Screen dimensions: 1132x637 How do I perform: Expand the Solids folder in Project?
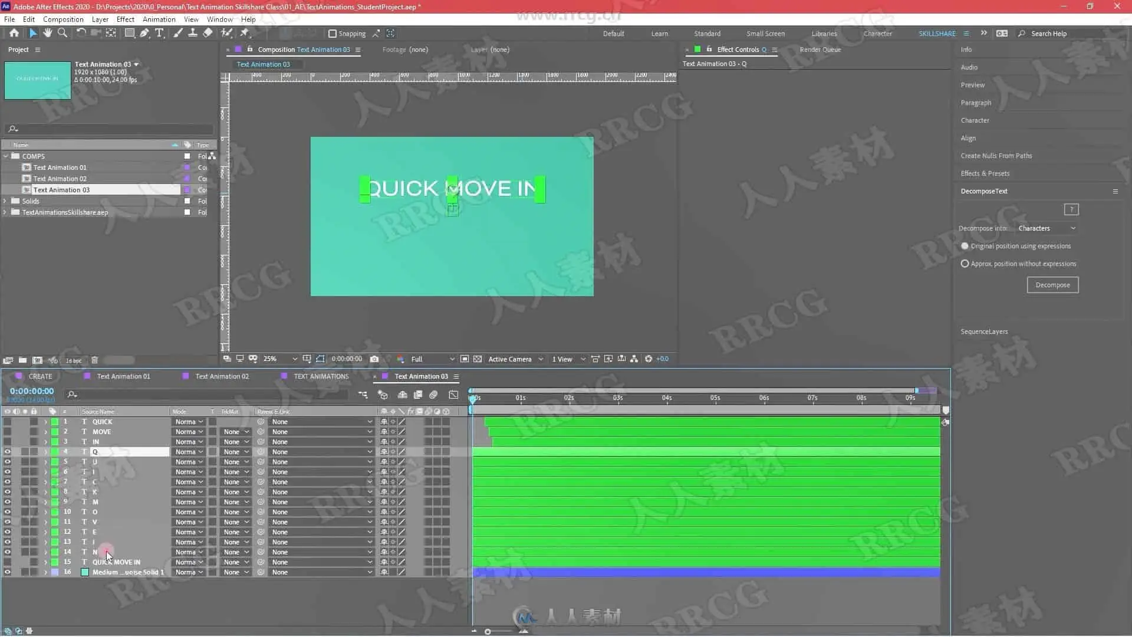[5, 201]
